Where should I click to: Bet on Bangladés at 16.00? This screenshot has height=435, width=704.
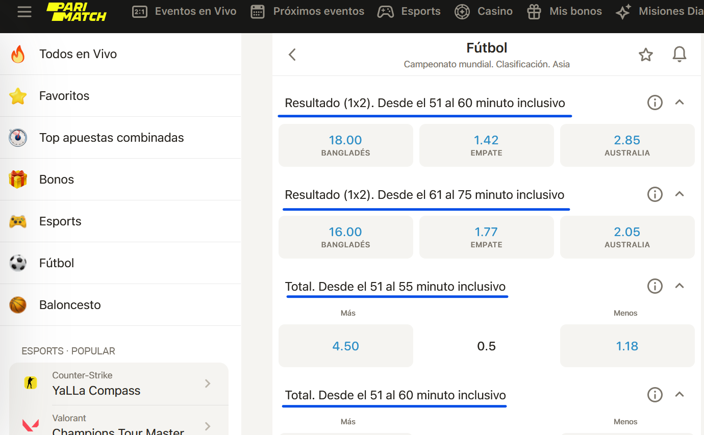click(x=346, y=237)
